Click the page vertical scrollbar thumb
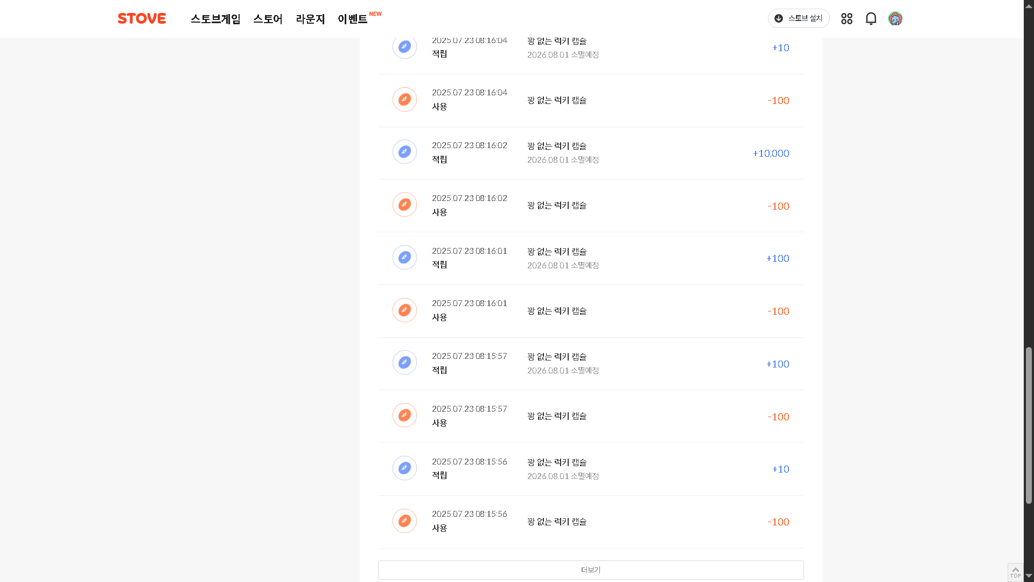 point(1029,426)
